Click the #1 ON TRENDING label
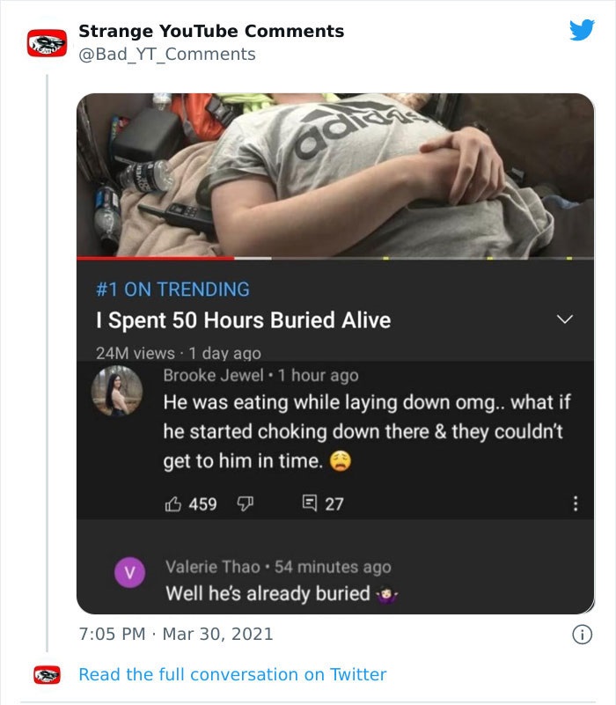 (172, 289)
